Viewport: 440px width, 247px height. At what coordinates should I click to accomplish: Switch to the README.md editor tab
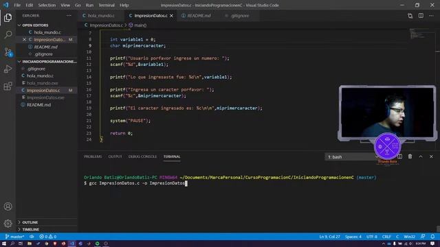(199, 16)
